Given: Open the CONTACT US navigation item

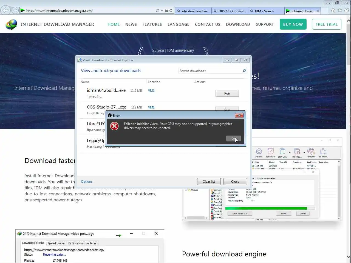Looking at the screenshot, I should tap(208, 24).
